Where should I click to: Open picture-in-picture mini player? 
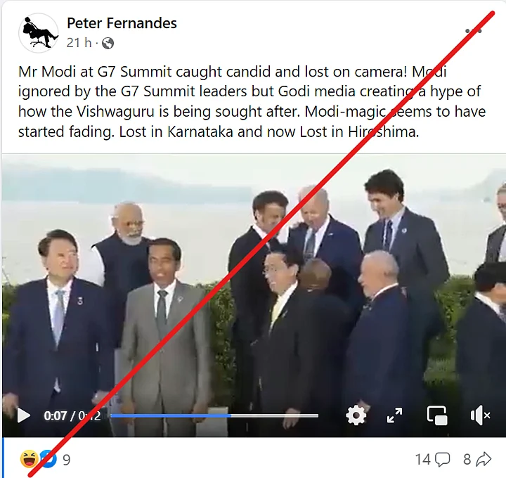click(437, 415)
